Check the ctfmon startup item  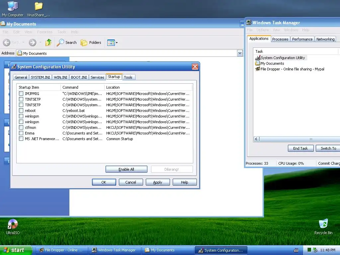[21, 127]
